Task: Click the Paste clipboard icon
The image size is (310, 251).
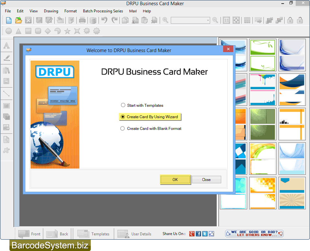Action: point(144,20)
